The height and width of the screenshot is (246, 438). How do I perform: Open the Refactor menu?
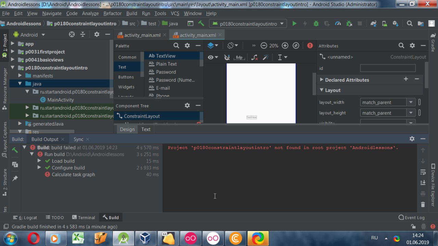[112, 13]
